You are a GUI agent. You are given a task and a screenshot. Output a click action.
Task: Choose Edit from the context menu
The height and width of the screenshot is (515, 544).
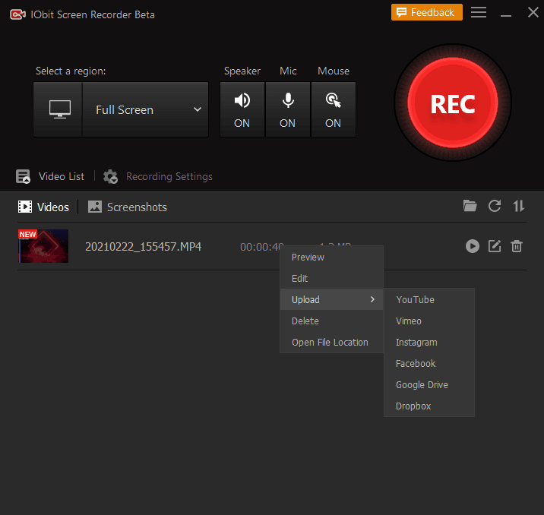tap(332, 279)
